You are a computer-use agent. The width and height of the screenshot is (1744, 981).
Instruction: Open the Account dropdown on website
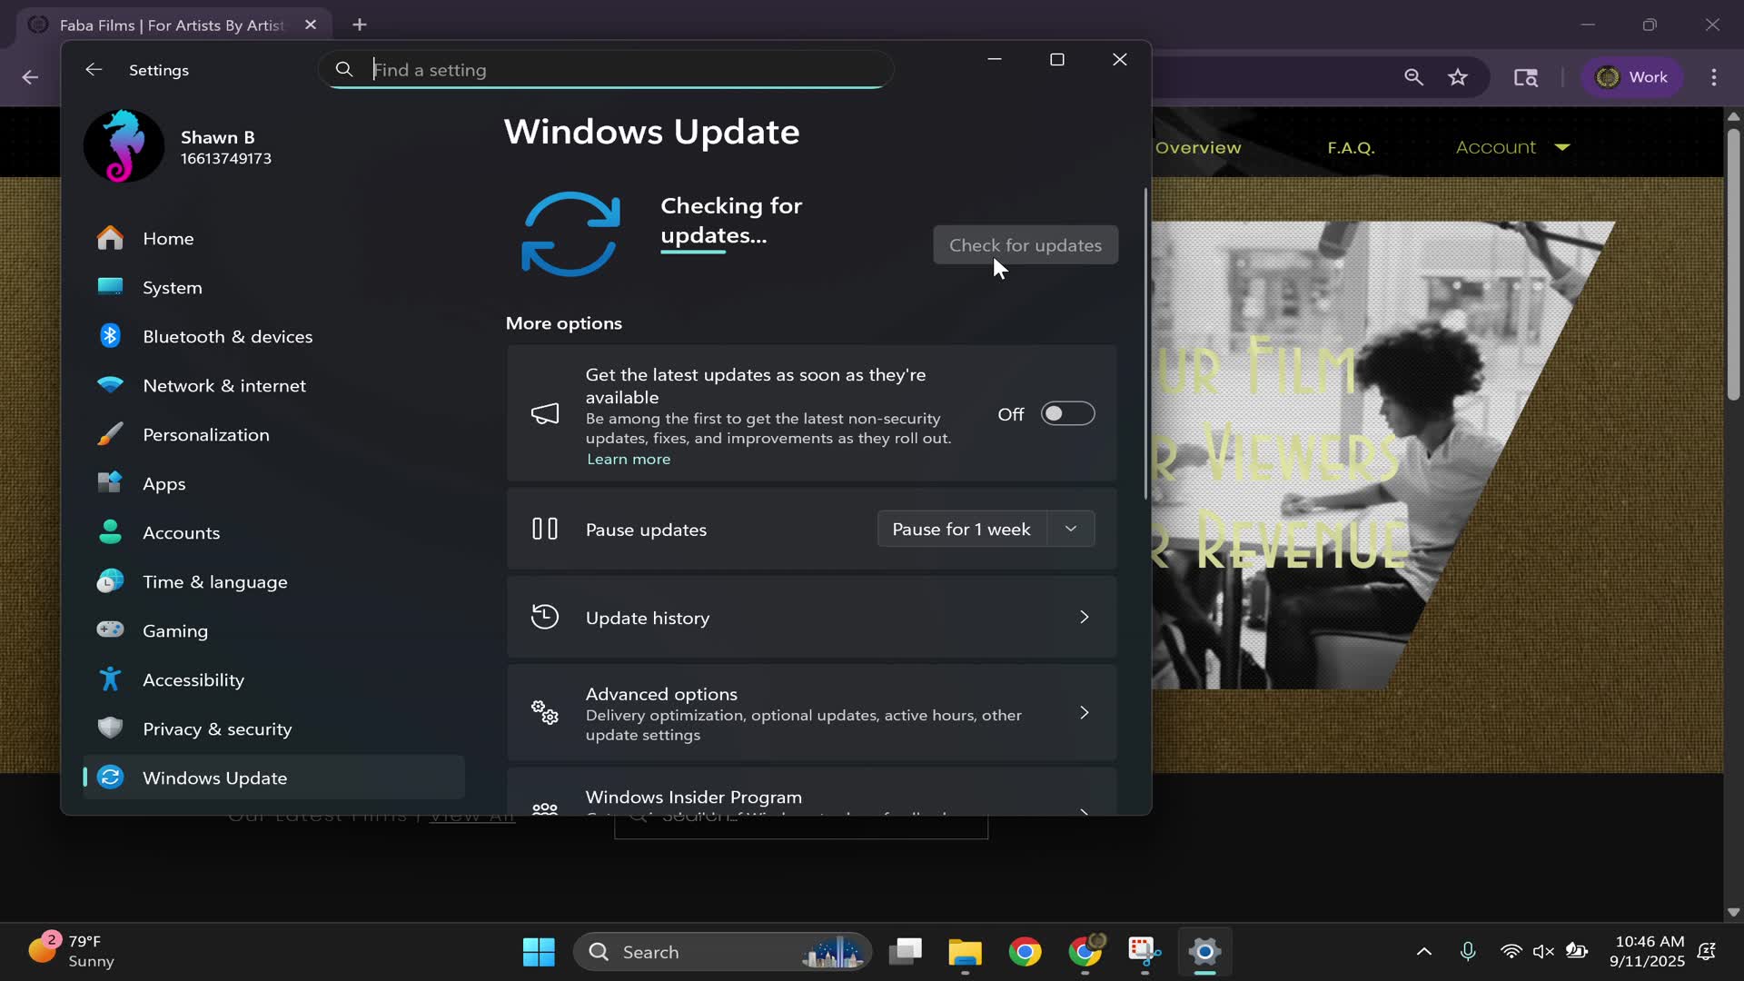(x=1512, y=147)
